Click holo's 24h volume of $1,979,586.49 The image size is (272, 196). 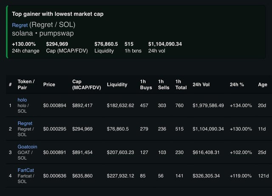(208, 105)
